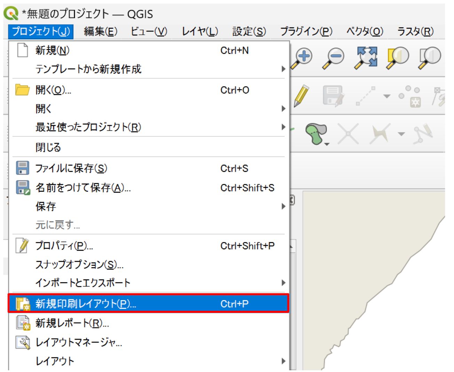Expand the インポートとエクスポート submenu arrow
Viewport: 454px width, 372px height.
point(283,283)
